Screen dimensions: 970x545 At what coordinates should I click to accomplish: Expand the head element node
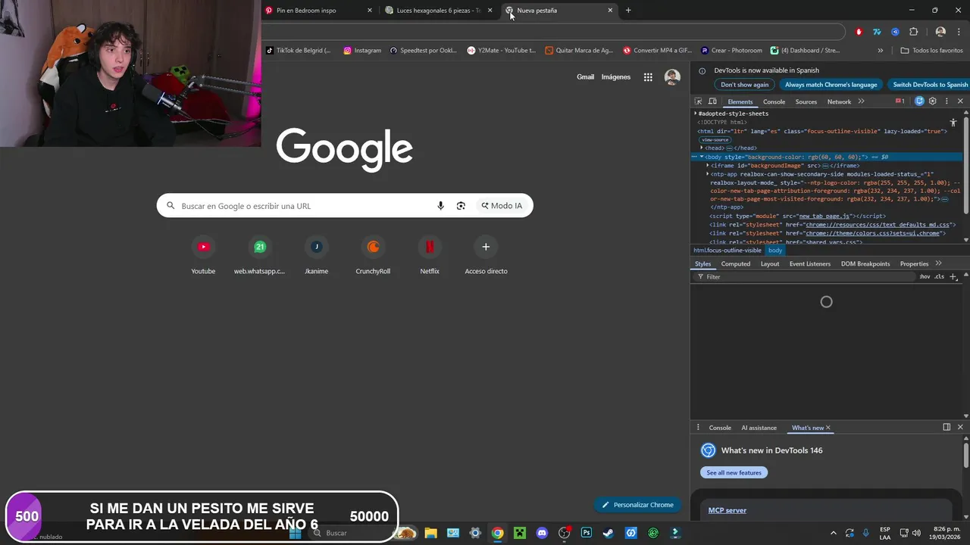(x=702, y=148)
